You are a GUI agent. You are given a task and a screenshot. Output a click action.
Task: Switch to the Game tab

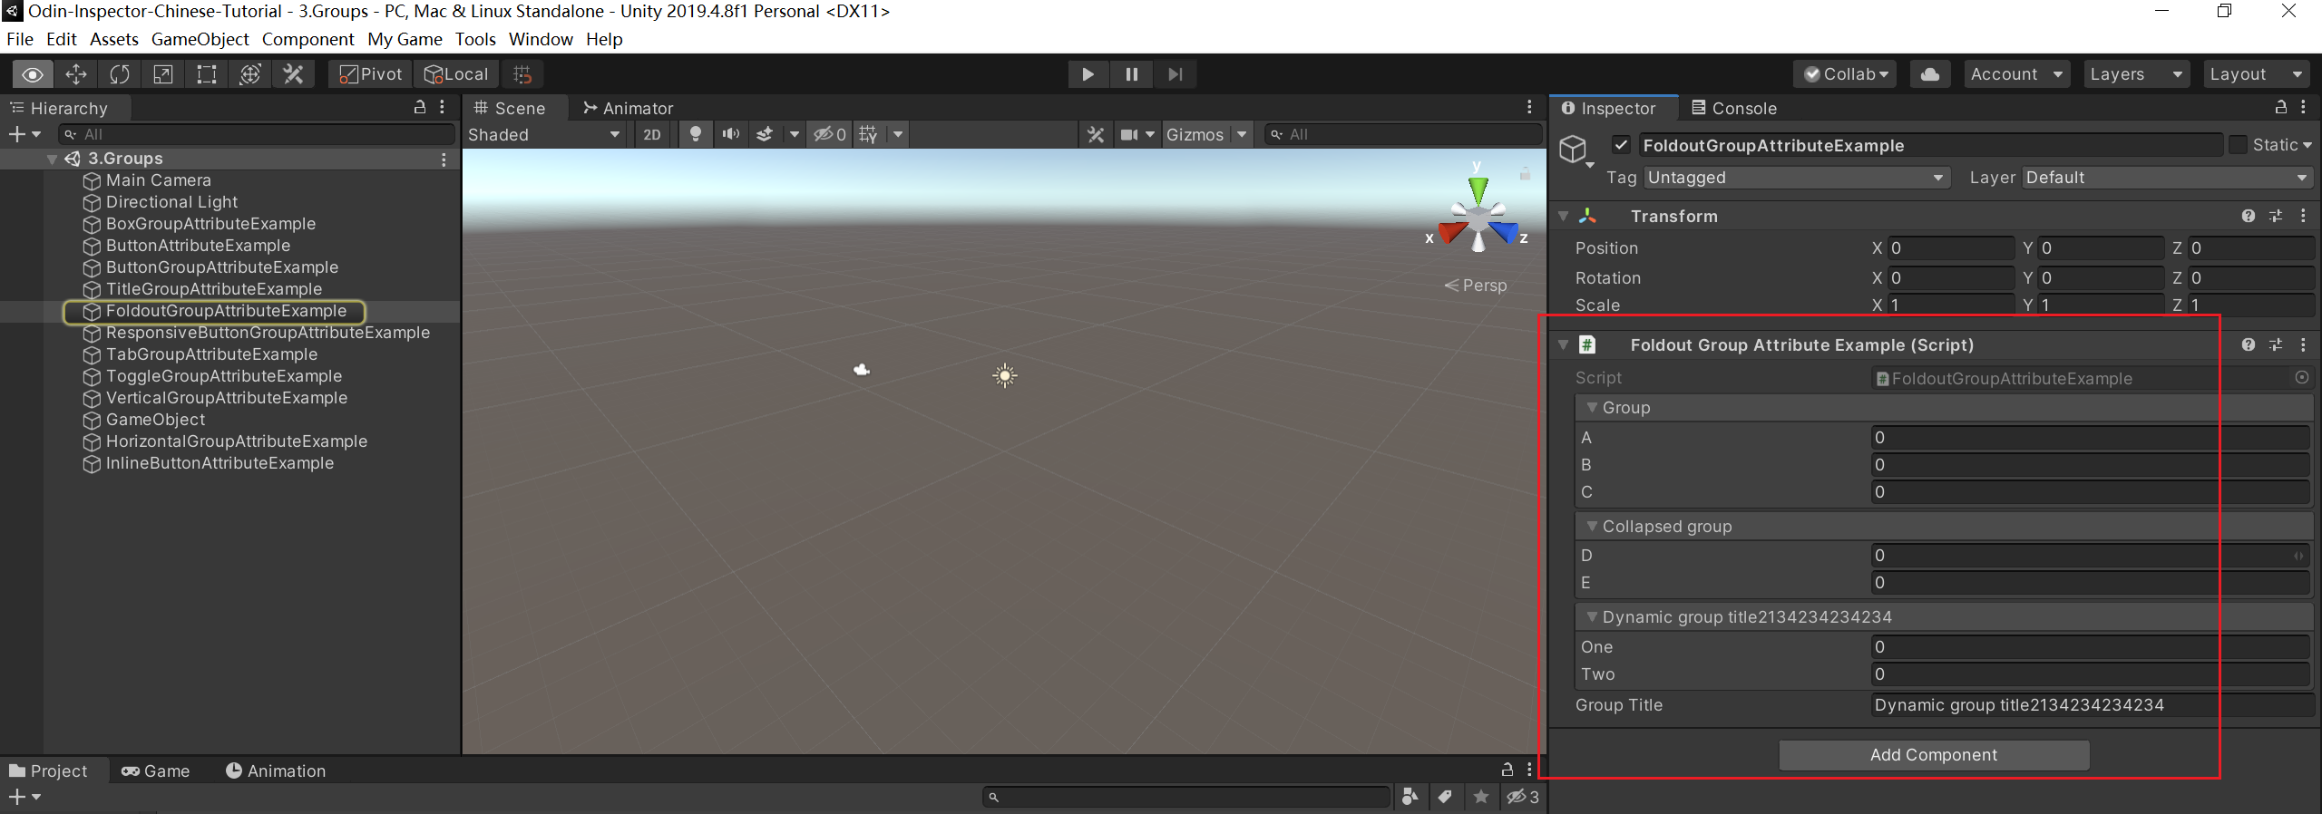(x=155, y=770)
